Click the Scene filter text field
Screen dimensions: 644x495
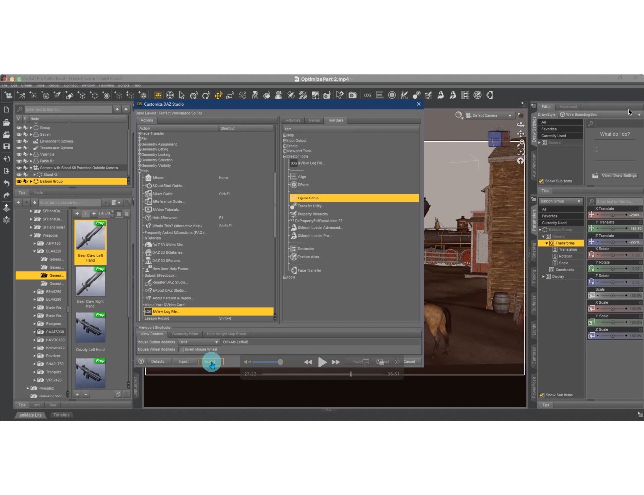(x=68, y=110)
